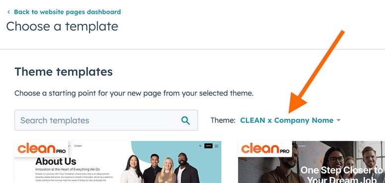Click the caret beside the theme name
The height and width of the screenshot is (183, 385).
tap(338, 120)
